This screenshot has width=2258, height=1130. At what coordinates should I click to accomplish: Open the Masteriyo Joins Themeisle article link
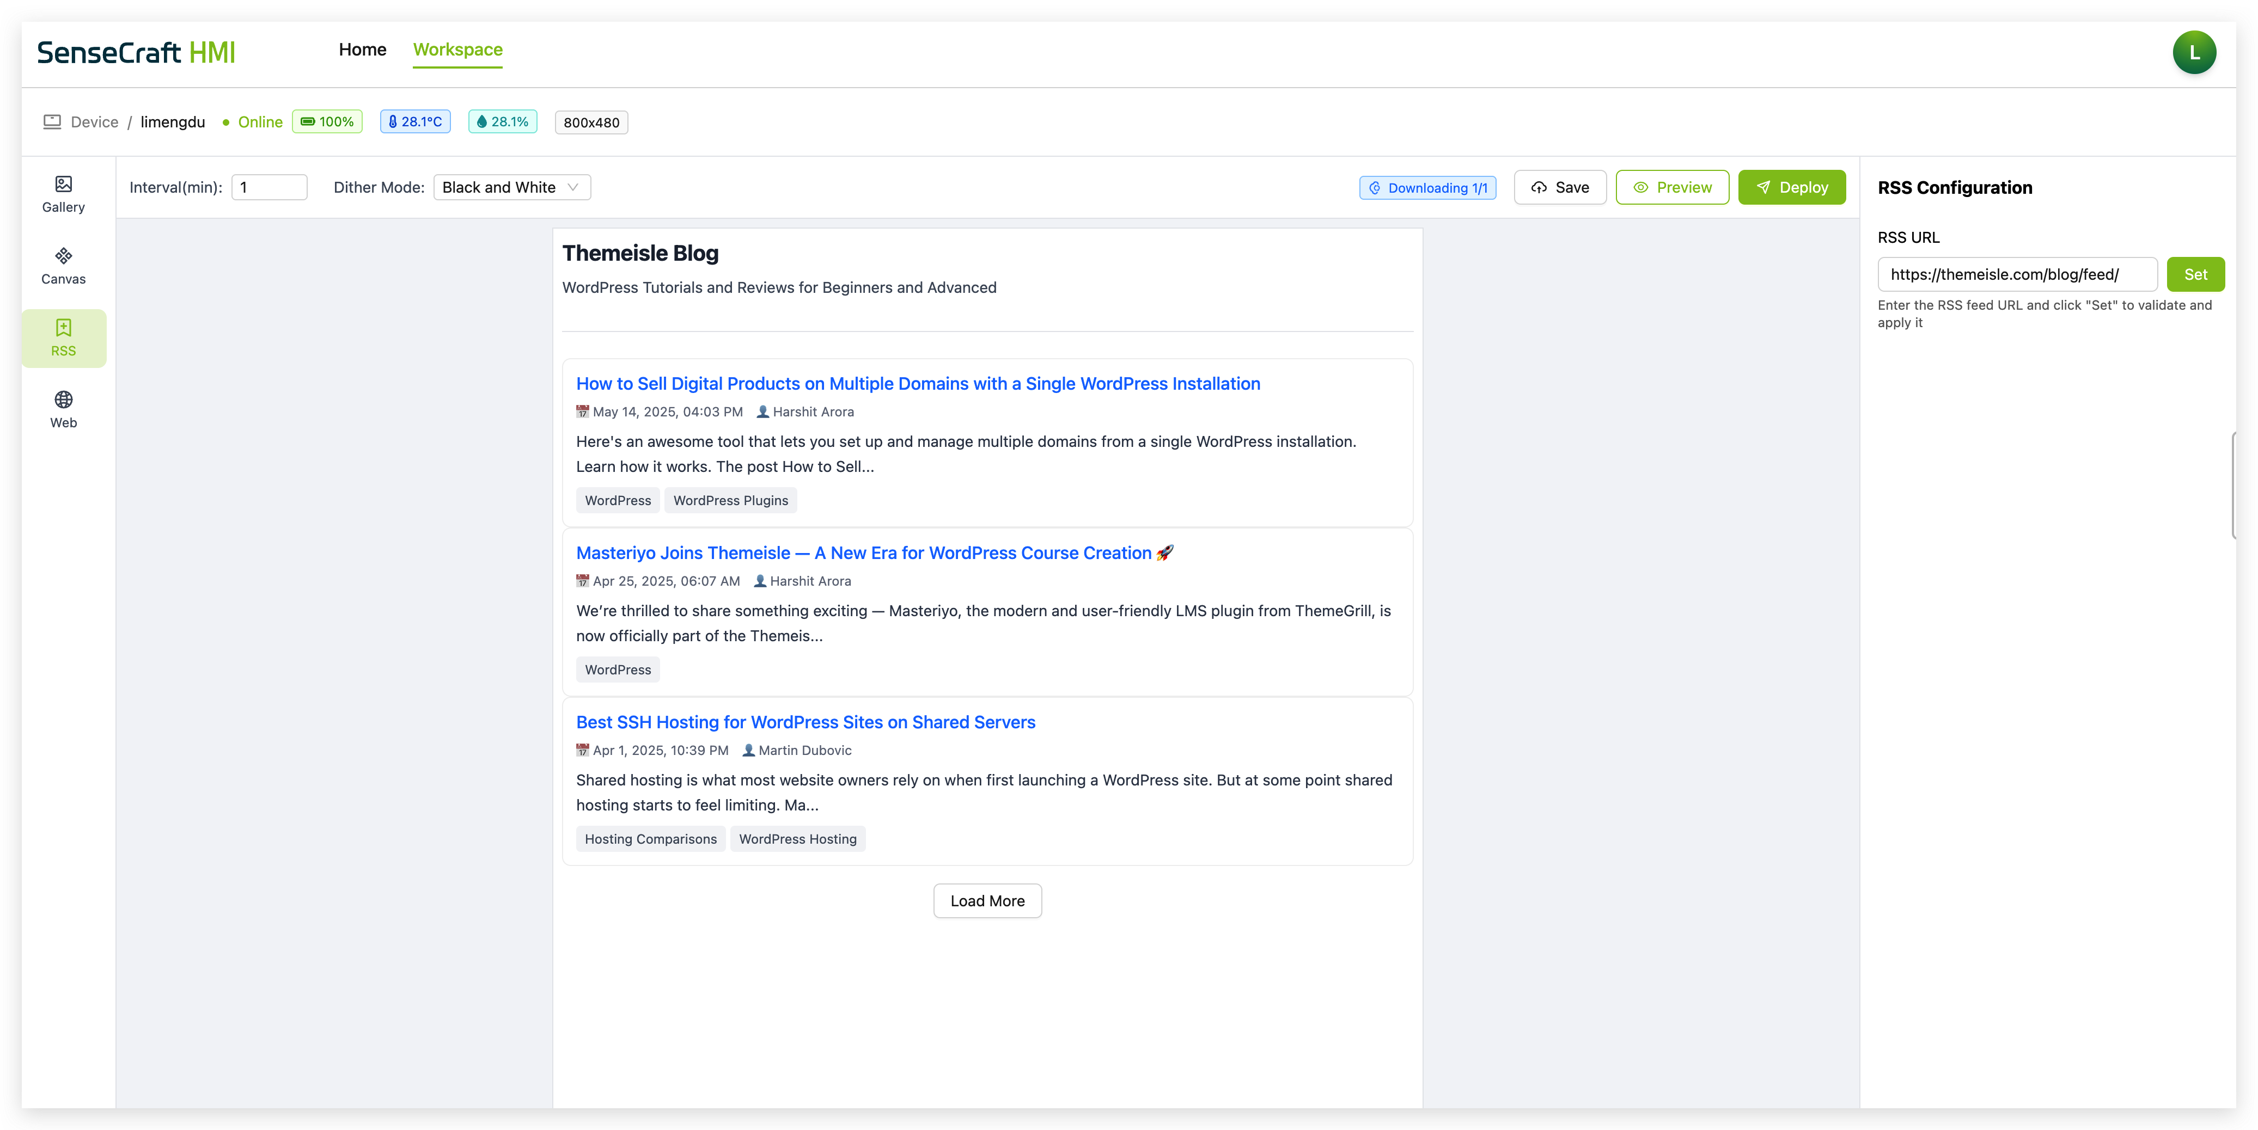point(874,552)
